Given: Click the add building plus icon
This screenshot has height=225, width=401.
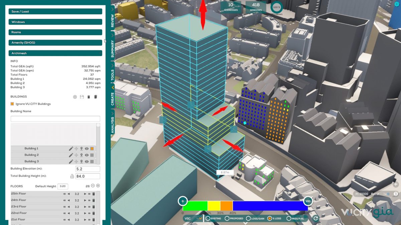Looking at the screenshot, I should pos(75,97).
